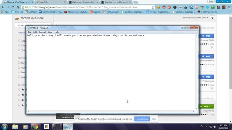Switch to Grant Access to Microphone tab
This screenshot has width=232, height=130.
116,2
